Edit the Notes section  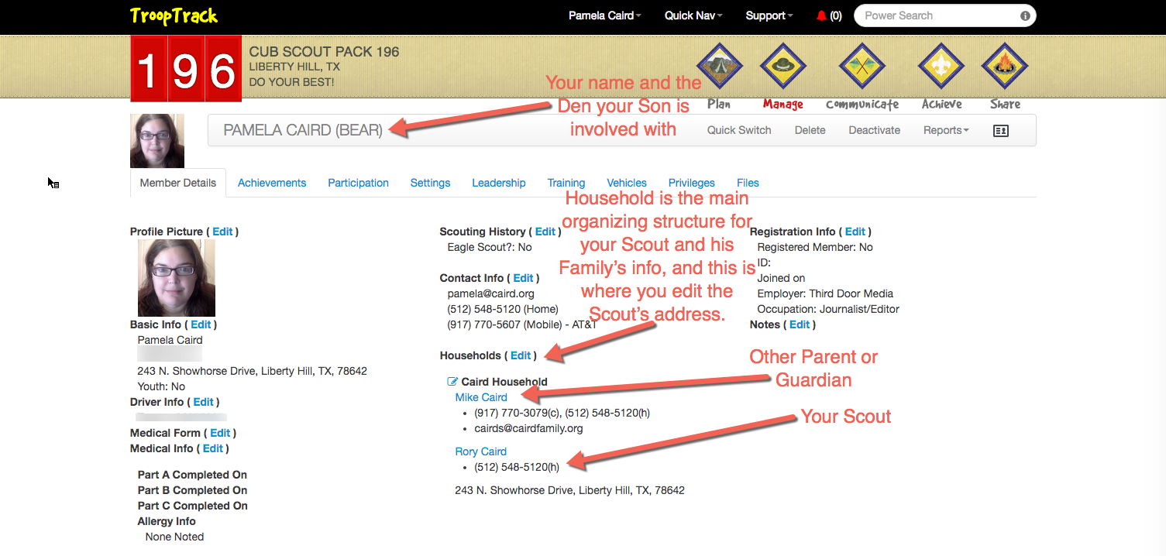pos(800,324)
